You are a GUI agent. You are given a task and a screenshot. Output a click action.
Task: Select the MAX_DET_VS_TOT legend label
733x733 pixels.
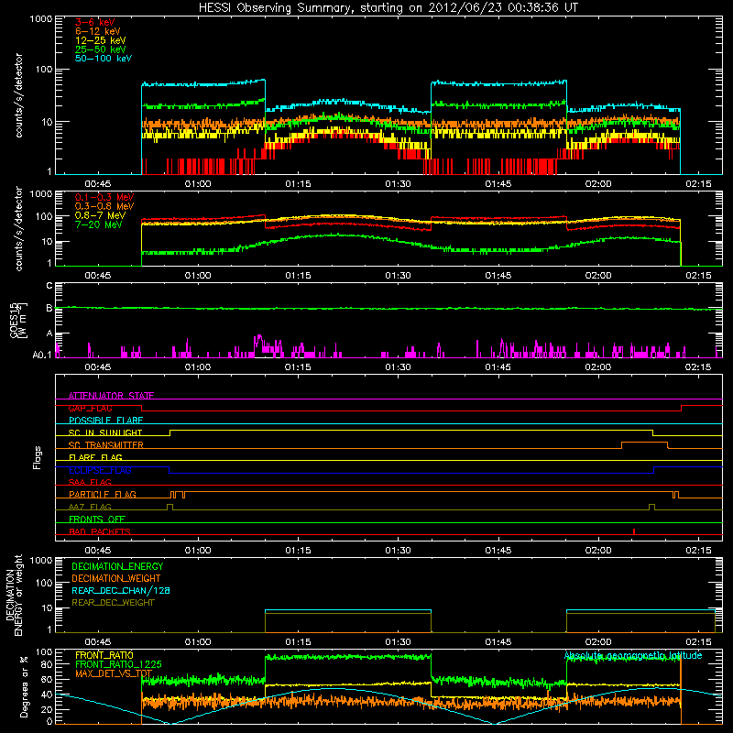point(114,673)
